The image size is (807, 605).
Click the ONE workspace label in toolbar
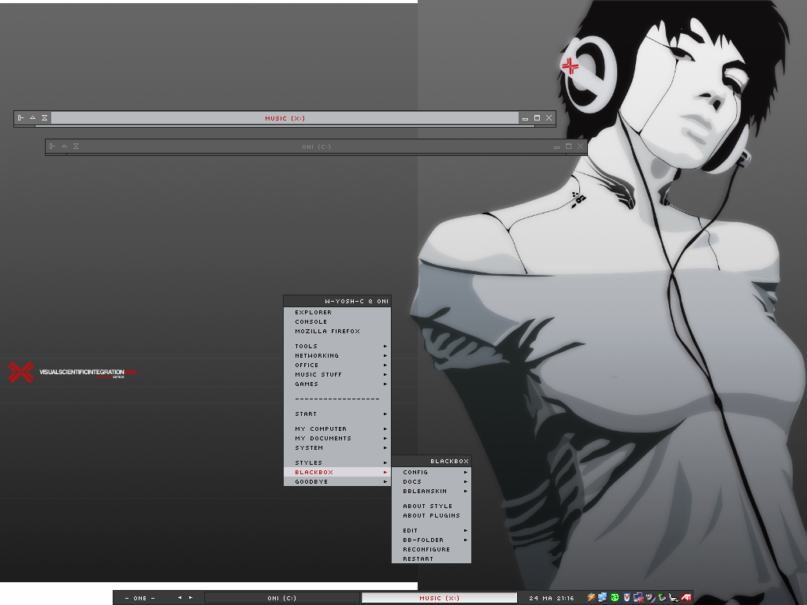(140, 598)
